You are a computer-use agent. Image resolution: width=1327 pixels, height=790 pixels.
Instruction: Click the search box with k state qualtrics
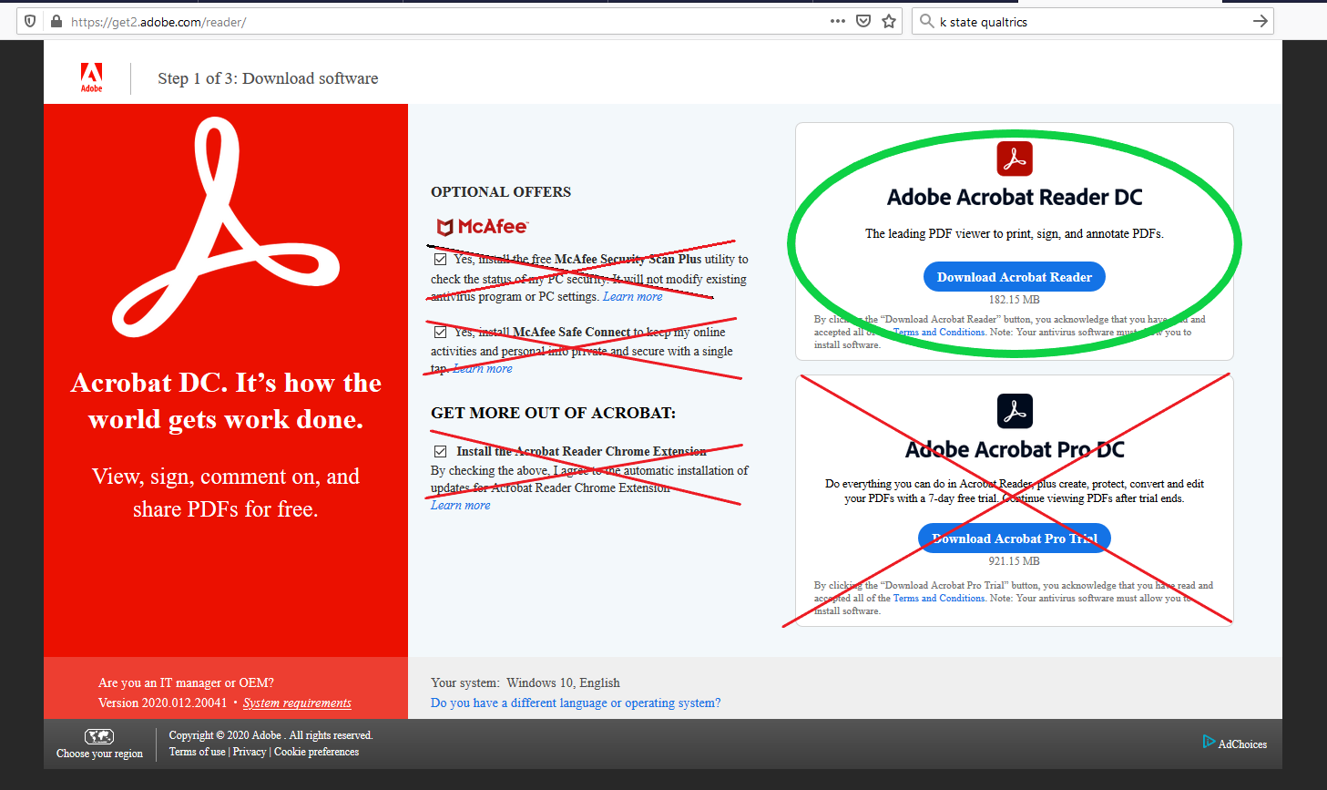[x=1093, y=21]
